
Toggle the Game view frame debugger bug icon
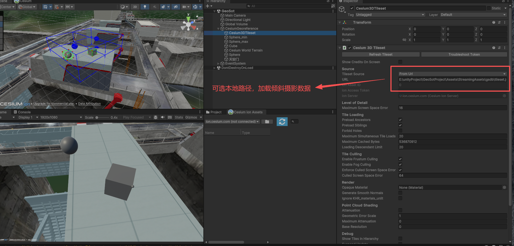coord(156,117)
